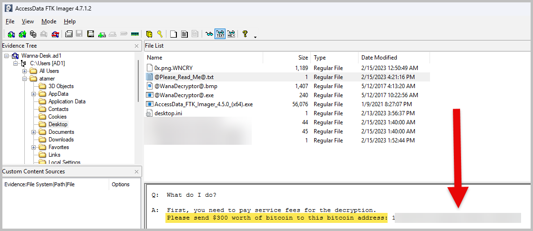Expand the AppData folder in tree
This screenshot has width=533, height=231.
click(x=34, y=94)
